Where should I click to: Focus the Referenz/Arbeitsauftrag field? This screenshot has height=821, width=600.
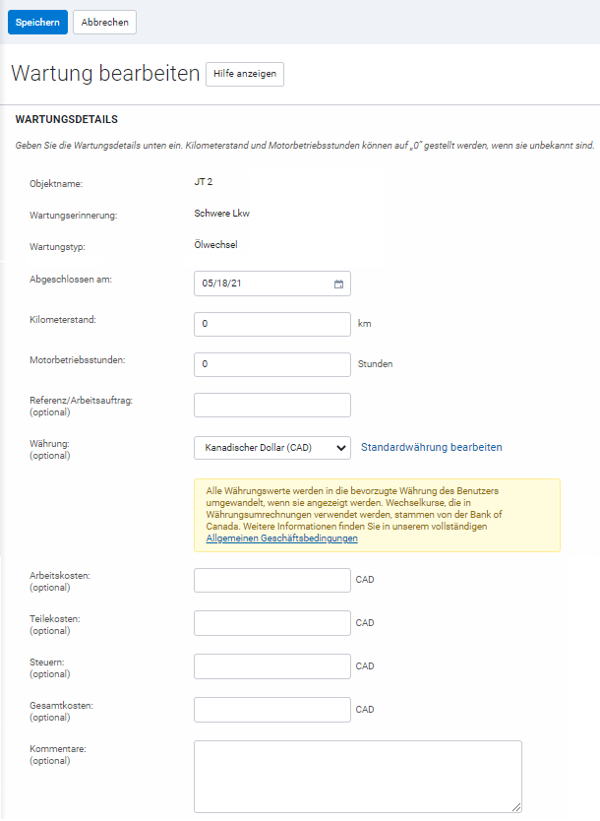click(x=272, y=405)
